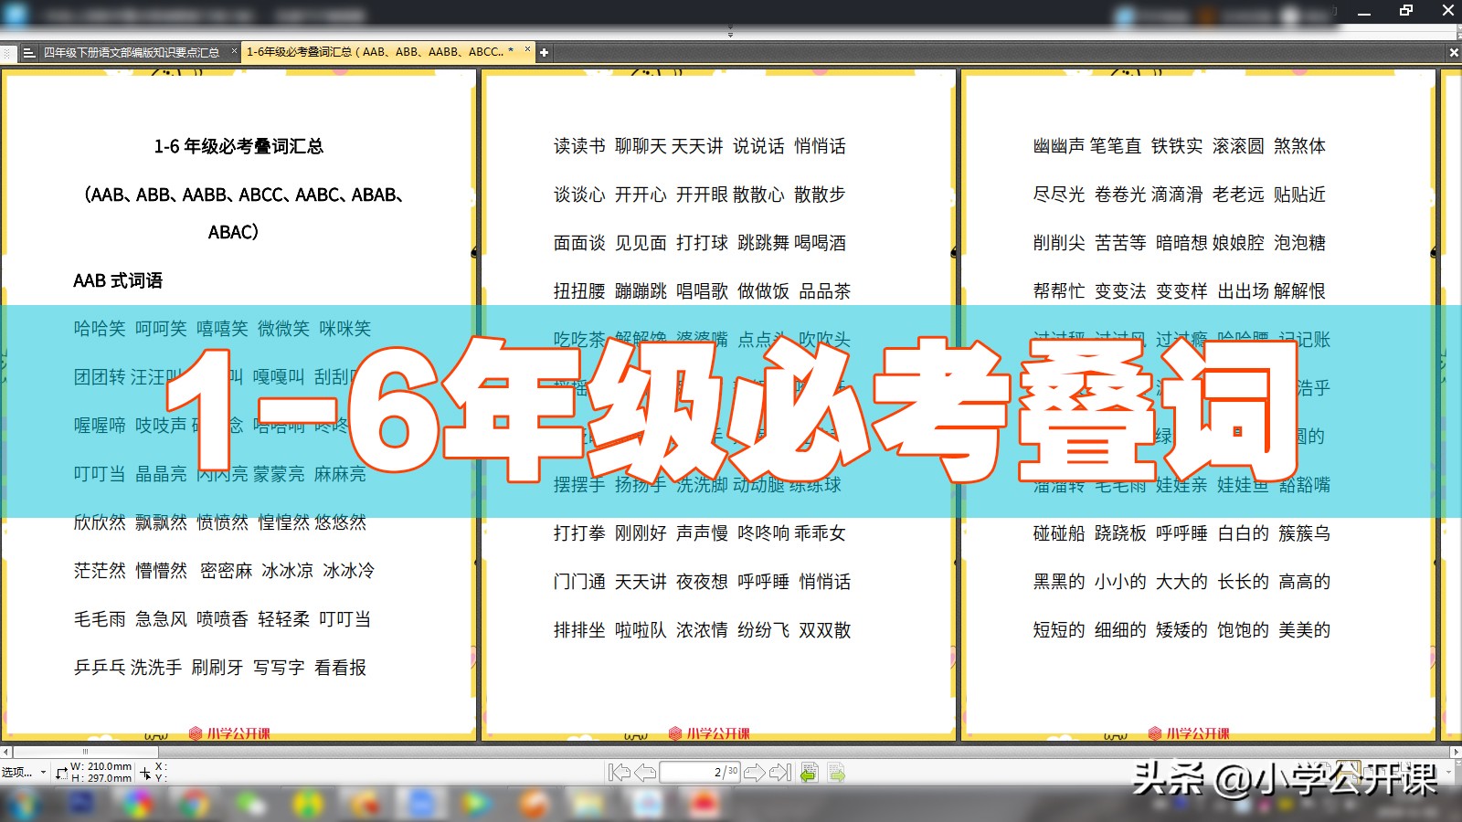Image resolution: width=1462 pixels, height=822 pixels.
Task: Click the word 美美的 on right page
Action: tap(1305, 630)
